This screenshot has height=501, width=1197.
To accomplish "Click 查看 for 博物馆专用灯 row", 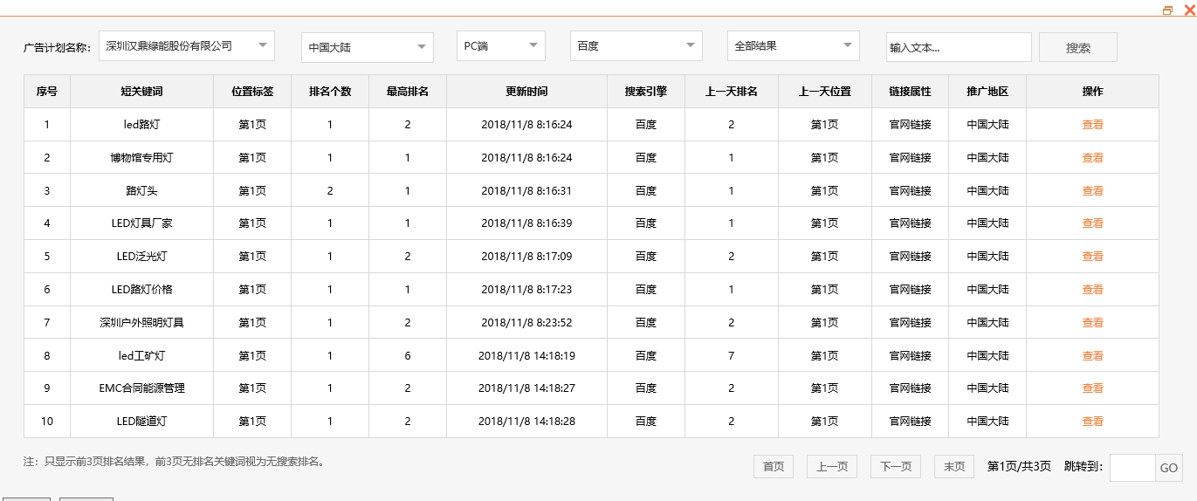I will (1092, 158).
